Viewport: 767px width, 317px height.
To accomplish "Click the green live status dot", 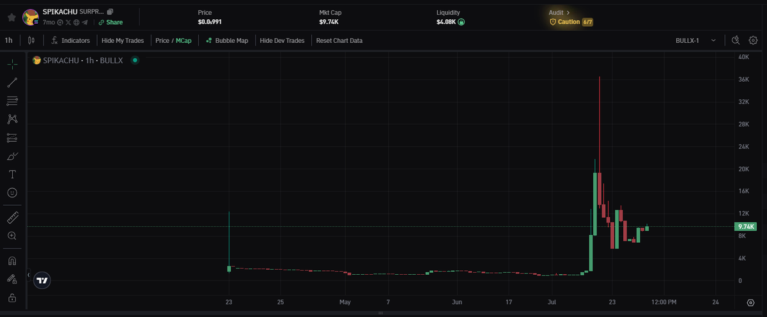I will 134,60.
